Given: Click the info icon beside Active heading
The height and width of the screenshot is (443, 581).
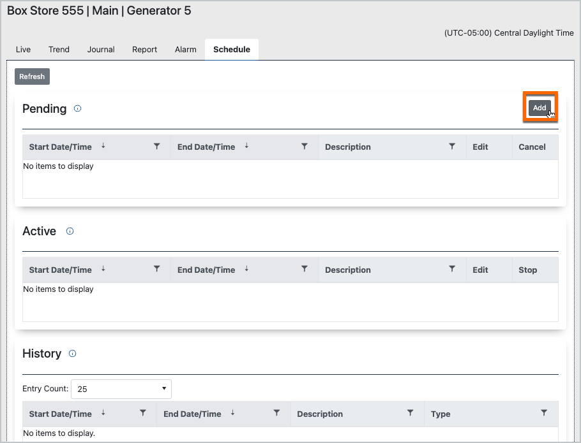Looking at the screenshot, I should click(x=70, y=231).
